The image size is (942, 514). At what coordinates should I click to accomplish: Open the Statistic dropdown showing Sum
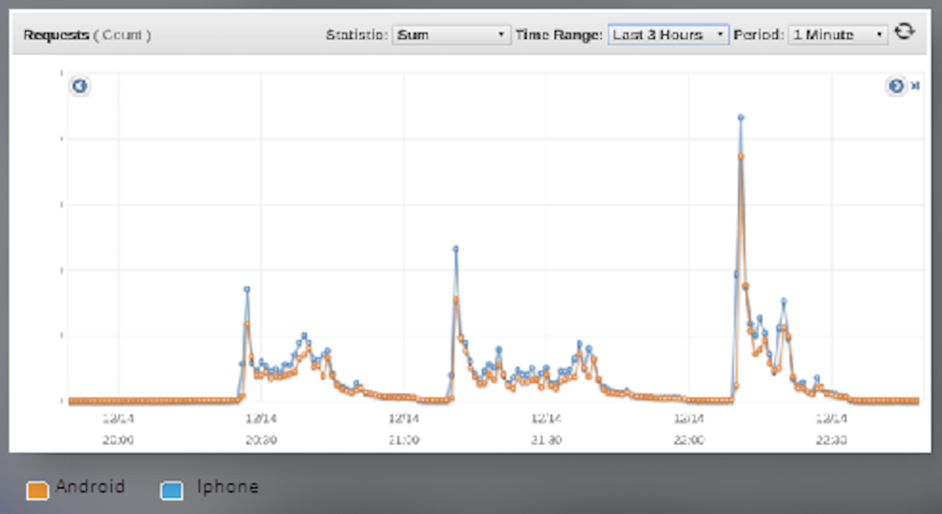(x=451, y=35)
